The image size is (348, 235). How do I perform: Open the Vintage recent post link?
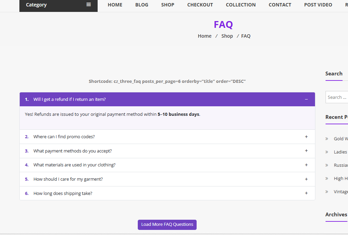click(341, 192)
